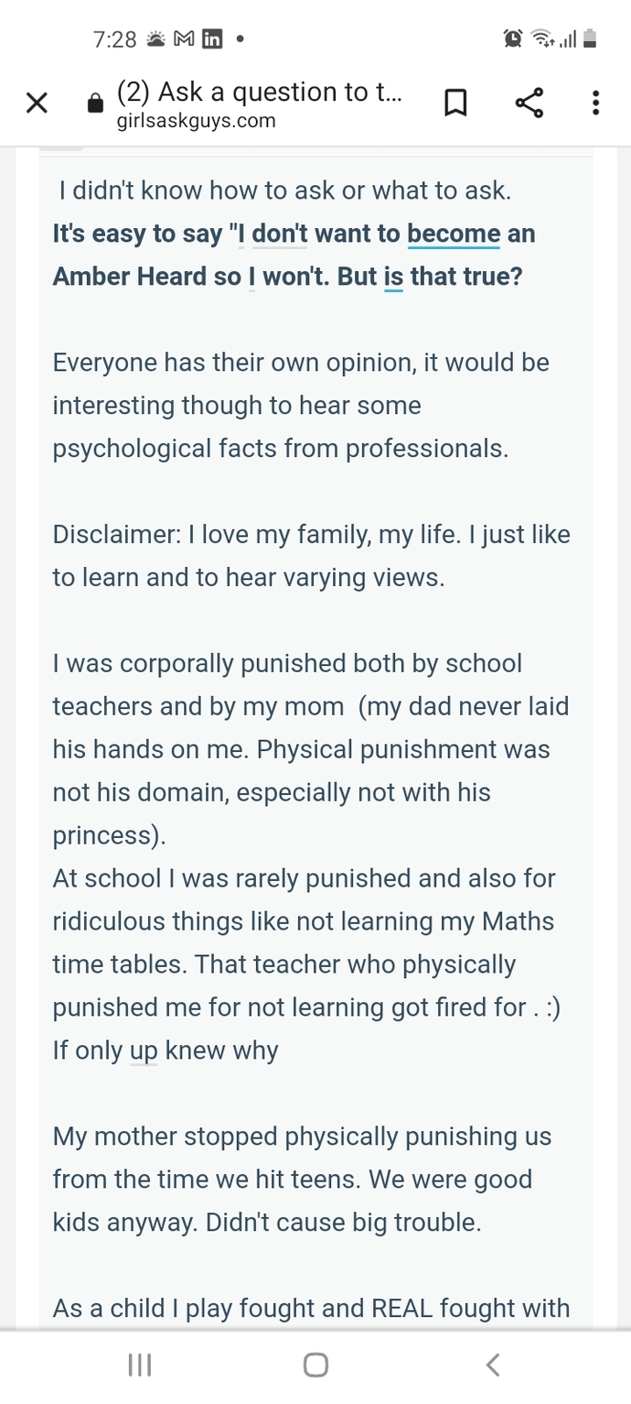The image size is (631, 1404).
Task: Tap the Wi-Fi status icon
Action: point(542,38)
